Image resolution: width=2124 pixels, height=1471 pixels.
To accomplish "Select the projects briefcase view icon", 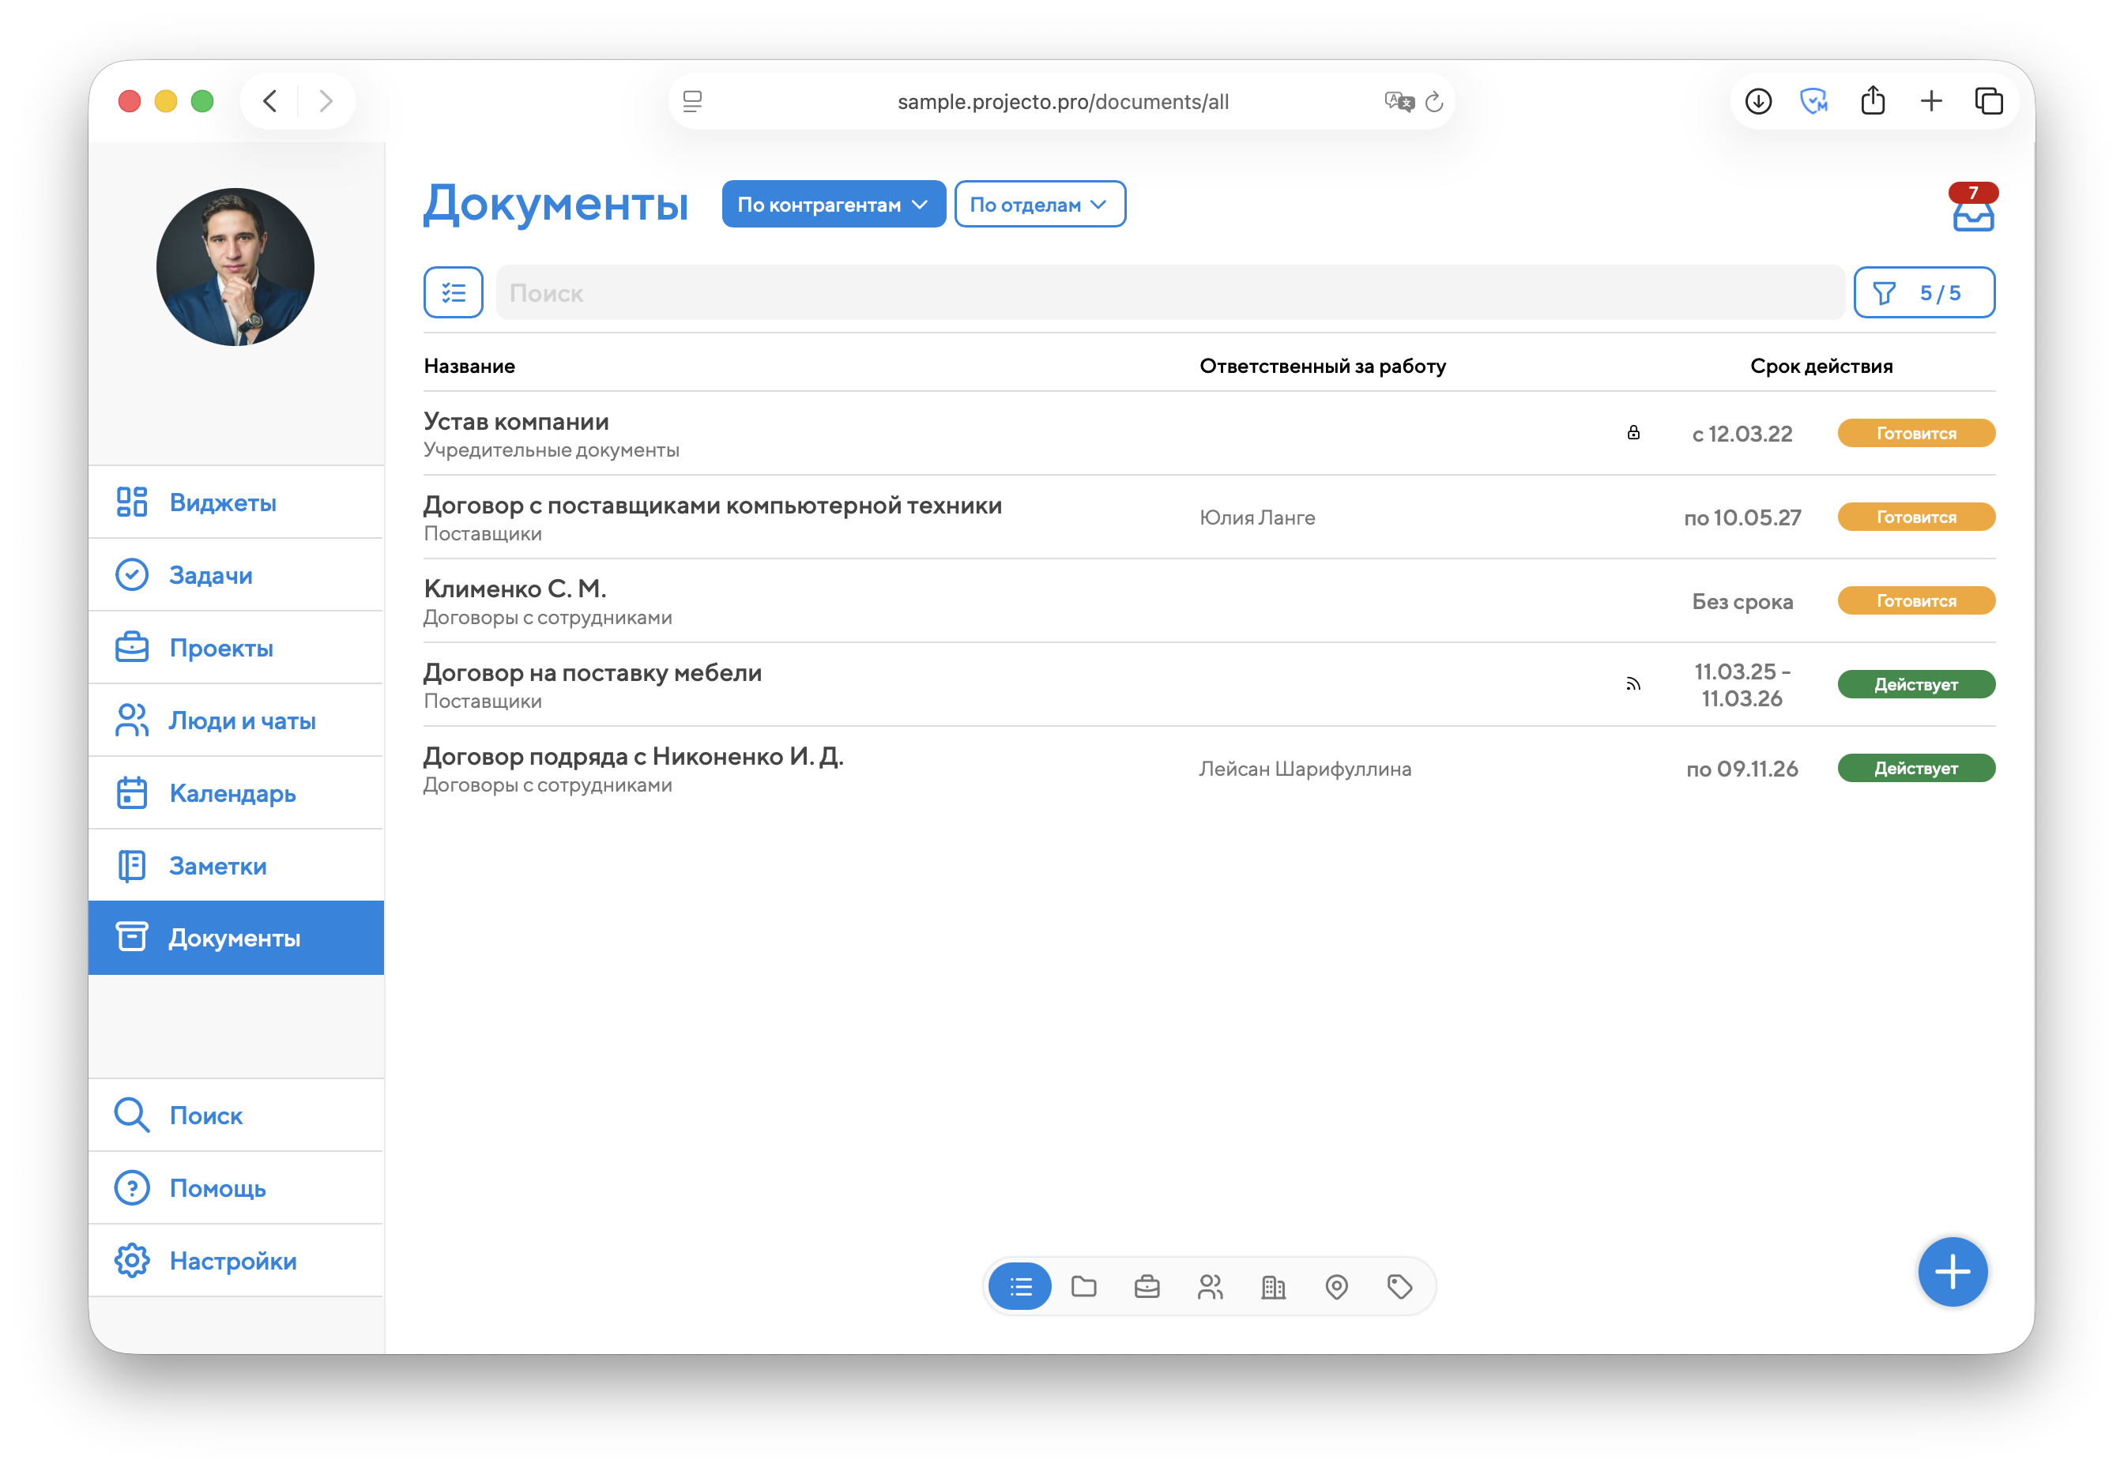I will pos(1146,1286).
